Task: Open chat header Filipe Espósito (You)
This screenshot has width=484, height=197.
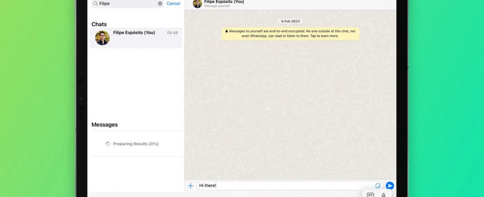Action: tap(224, 2)
